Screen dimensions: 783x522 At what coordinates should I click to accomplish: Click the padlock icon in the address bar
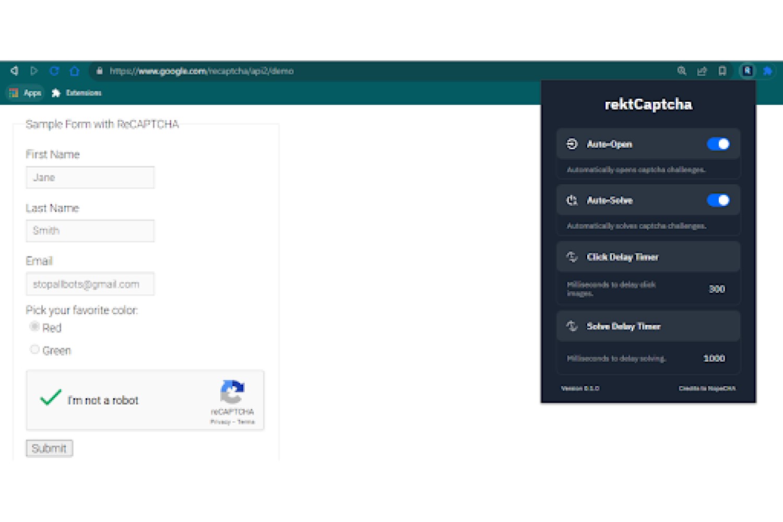(99, 71)
